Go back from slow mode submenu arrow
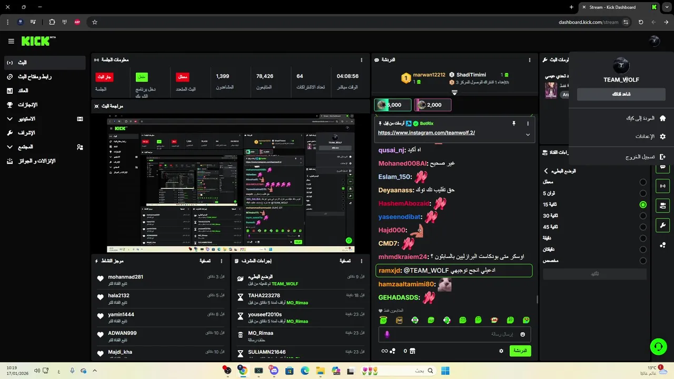This screenshot has height=379, width=674. (546, 171)
